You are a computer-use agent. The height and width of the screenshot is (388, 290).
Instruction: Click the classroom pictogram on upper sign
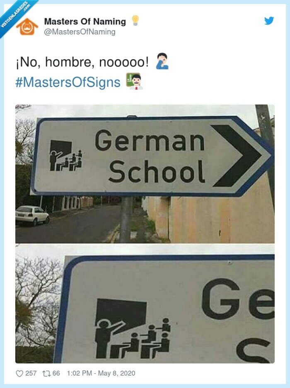tap(66, 155)
